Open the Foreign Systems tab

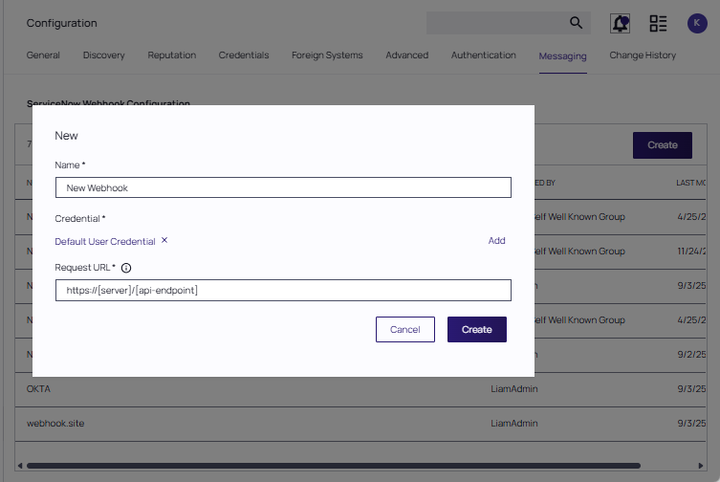point(327,55)
